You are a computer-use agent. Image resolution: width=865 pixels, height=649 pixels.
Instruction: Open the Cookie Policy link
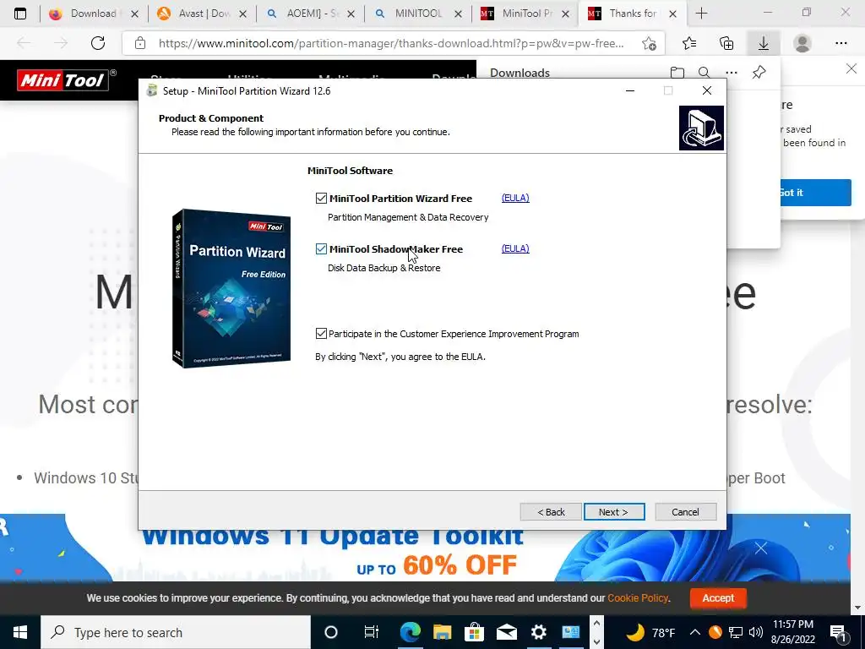coord(638,597)
